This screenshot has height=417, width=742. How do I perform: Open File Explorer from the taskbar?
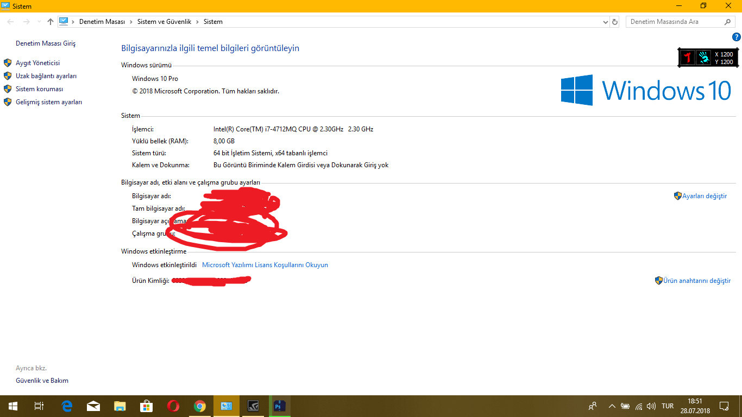120,406
